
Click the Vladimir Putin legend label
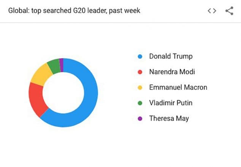coord(171,103)
